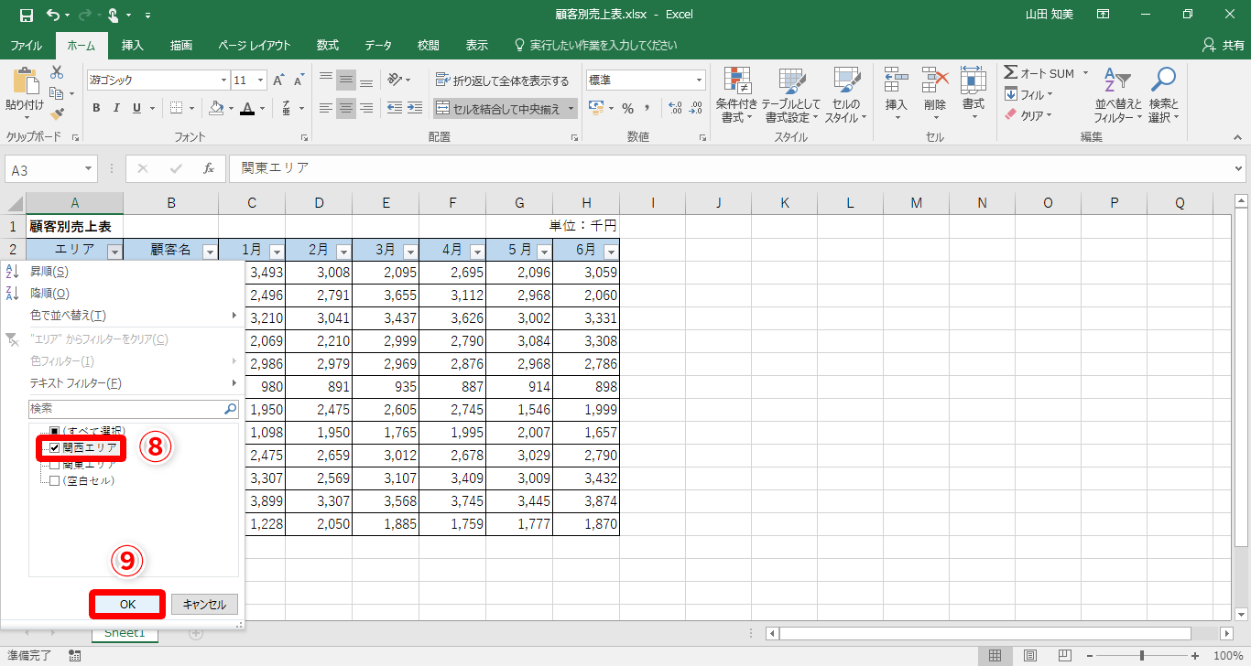
Task: Click the save icon in quick access toolbar
Action: pos(26,15)
